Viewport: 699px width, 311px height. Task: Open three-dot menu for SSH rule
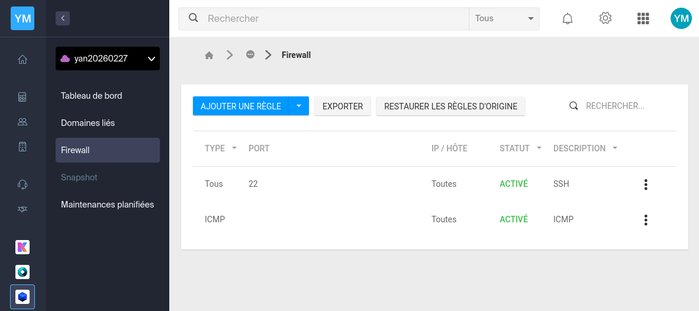click(645, 184)
